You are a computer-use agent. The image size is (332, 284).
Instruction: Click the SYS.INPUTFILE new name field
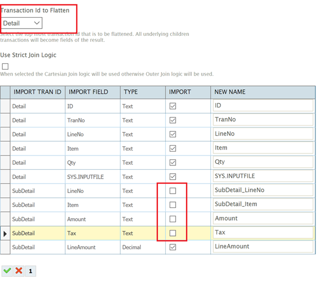(262, 176)
